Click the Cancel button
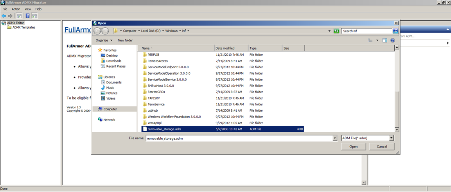This screenshot has width=451, height=192. point(382,147)
